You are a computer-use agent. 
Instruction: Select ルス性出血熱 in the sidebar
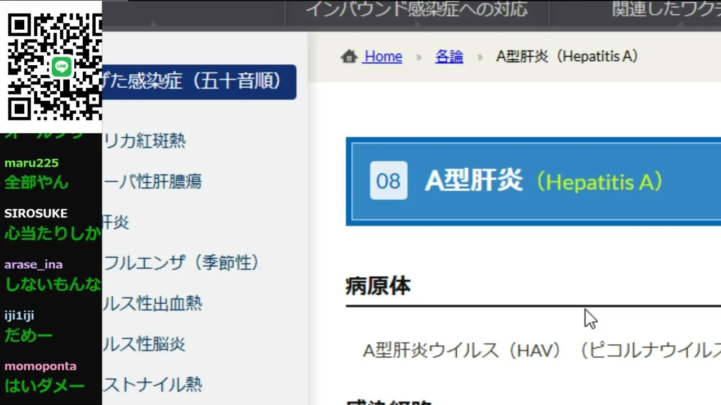pyautogui.click(x=153, y=303)
